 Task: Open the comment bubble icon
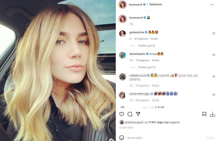tap(130, 114)
